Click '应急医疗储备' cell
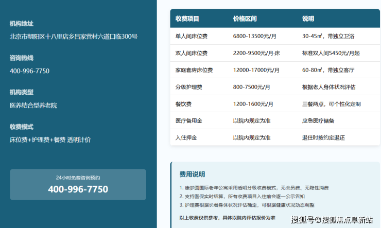 pyautogui.click(x=318, y=120)
